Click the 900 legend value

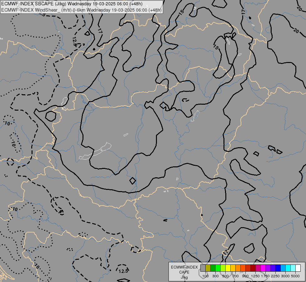[245, 276]
